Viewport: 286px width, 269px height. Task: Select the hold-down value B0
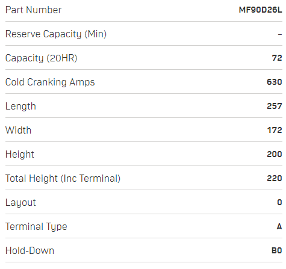[277, 250]
